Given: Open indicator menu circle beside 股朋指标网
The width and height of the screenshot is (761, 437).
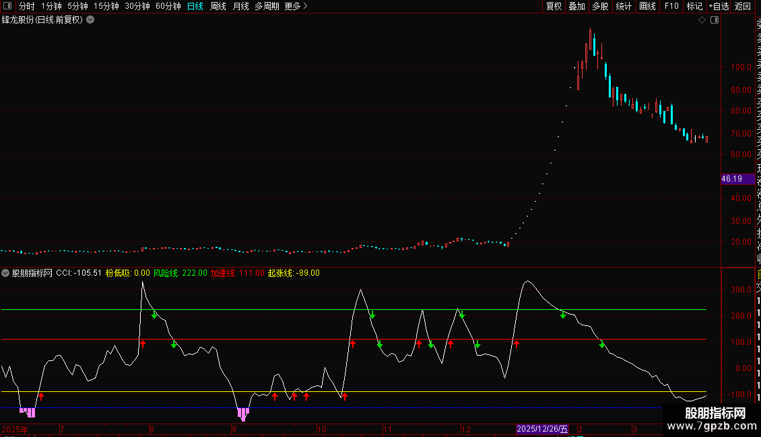Looking at the screenshot, I should tap(5, 273).
